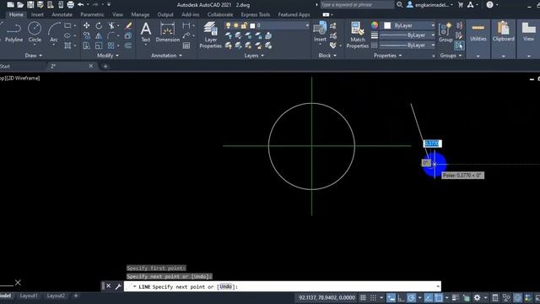Click Match Properties tool
This screenshot has height=304, width=540.
(358, 35)
